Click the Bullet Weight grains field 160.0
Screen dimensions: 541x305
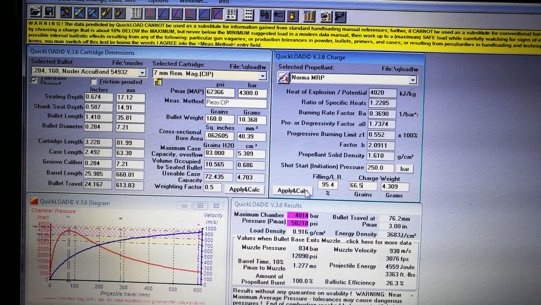coord(219,119)
